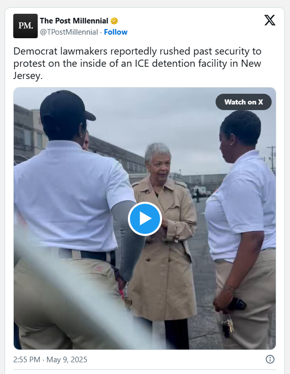Click the black cap in video frame
290x374 pixels.
pyautogui.click(x=66, y=105)
